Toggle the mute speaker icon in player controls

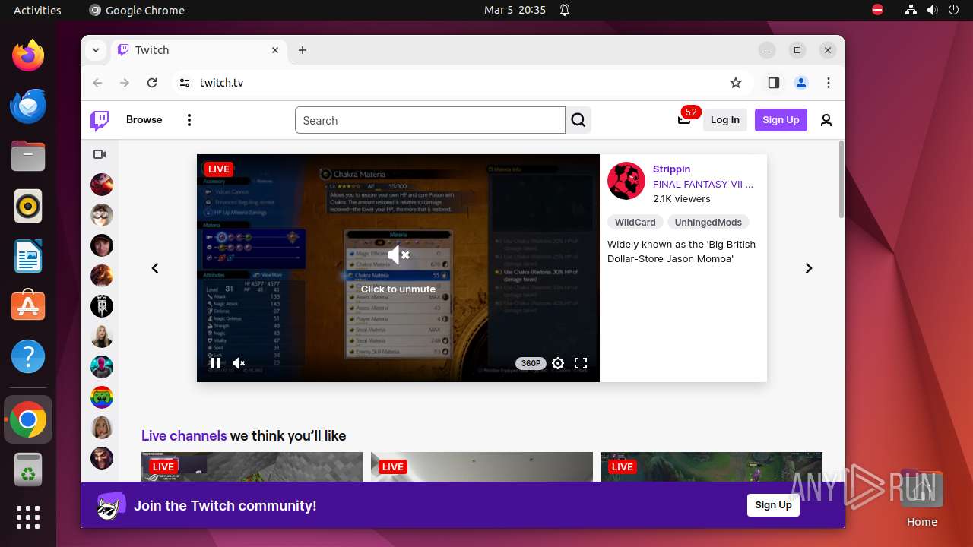tap(239, 363)
